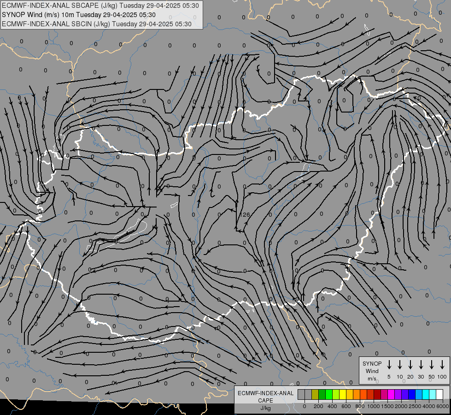Pick the bright magenta swatch in the CAPE scale
The image size is (451, 415).
392,394
